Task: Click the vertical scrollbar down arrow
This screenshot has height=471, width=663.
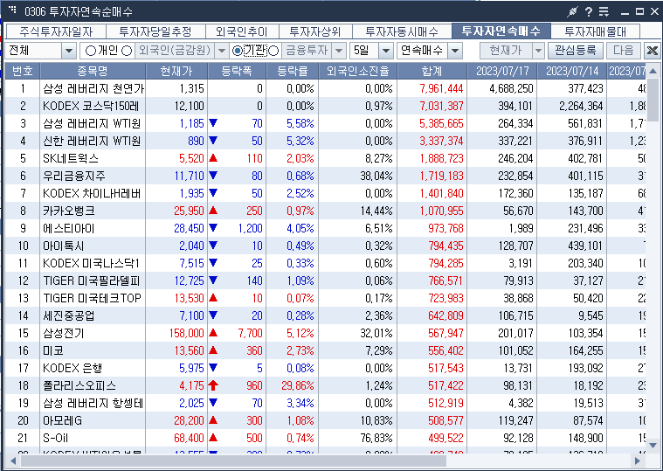Action: tap(653, 445)
